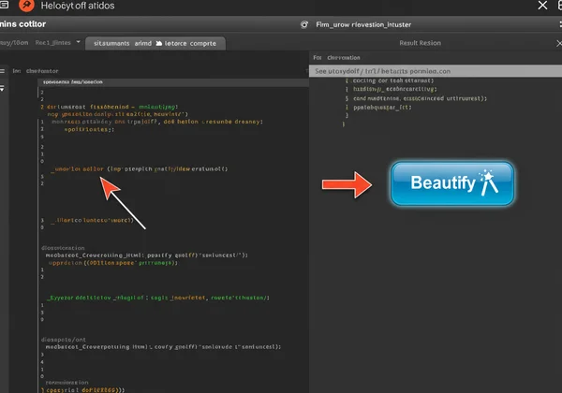The width and height of the screenshot is (562, 393).
Task: Click the code line starting '_Eyyezor ddeltlclov'
Action: (158, 298)
